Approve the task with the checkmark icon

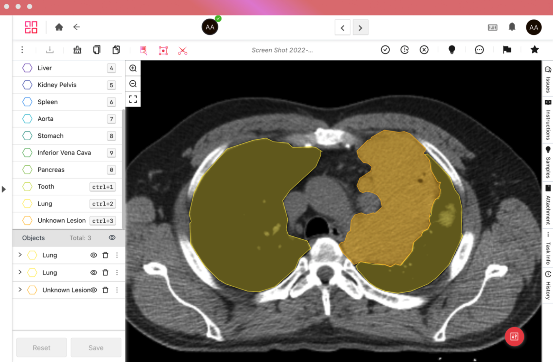(385, 50)
